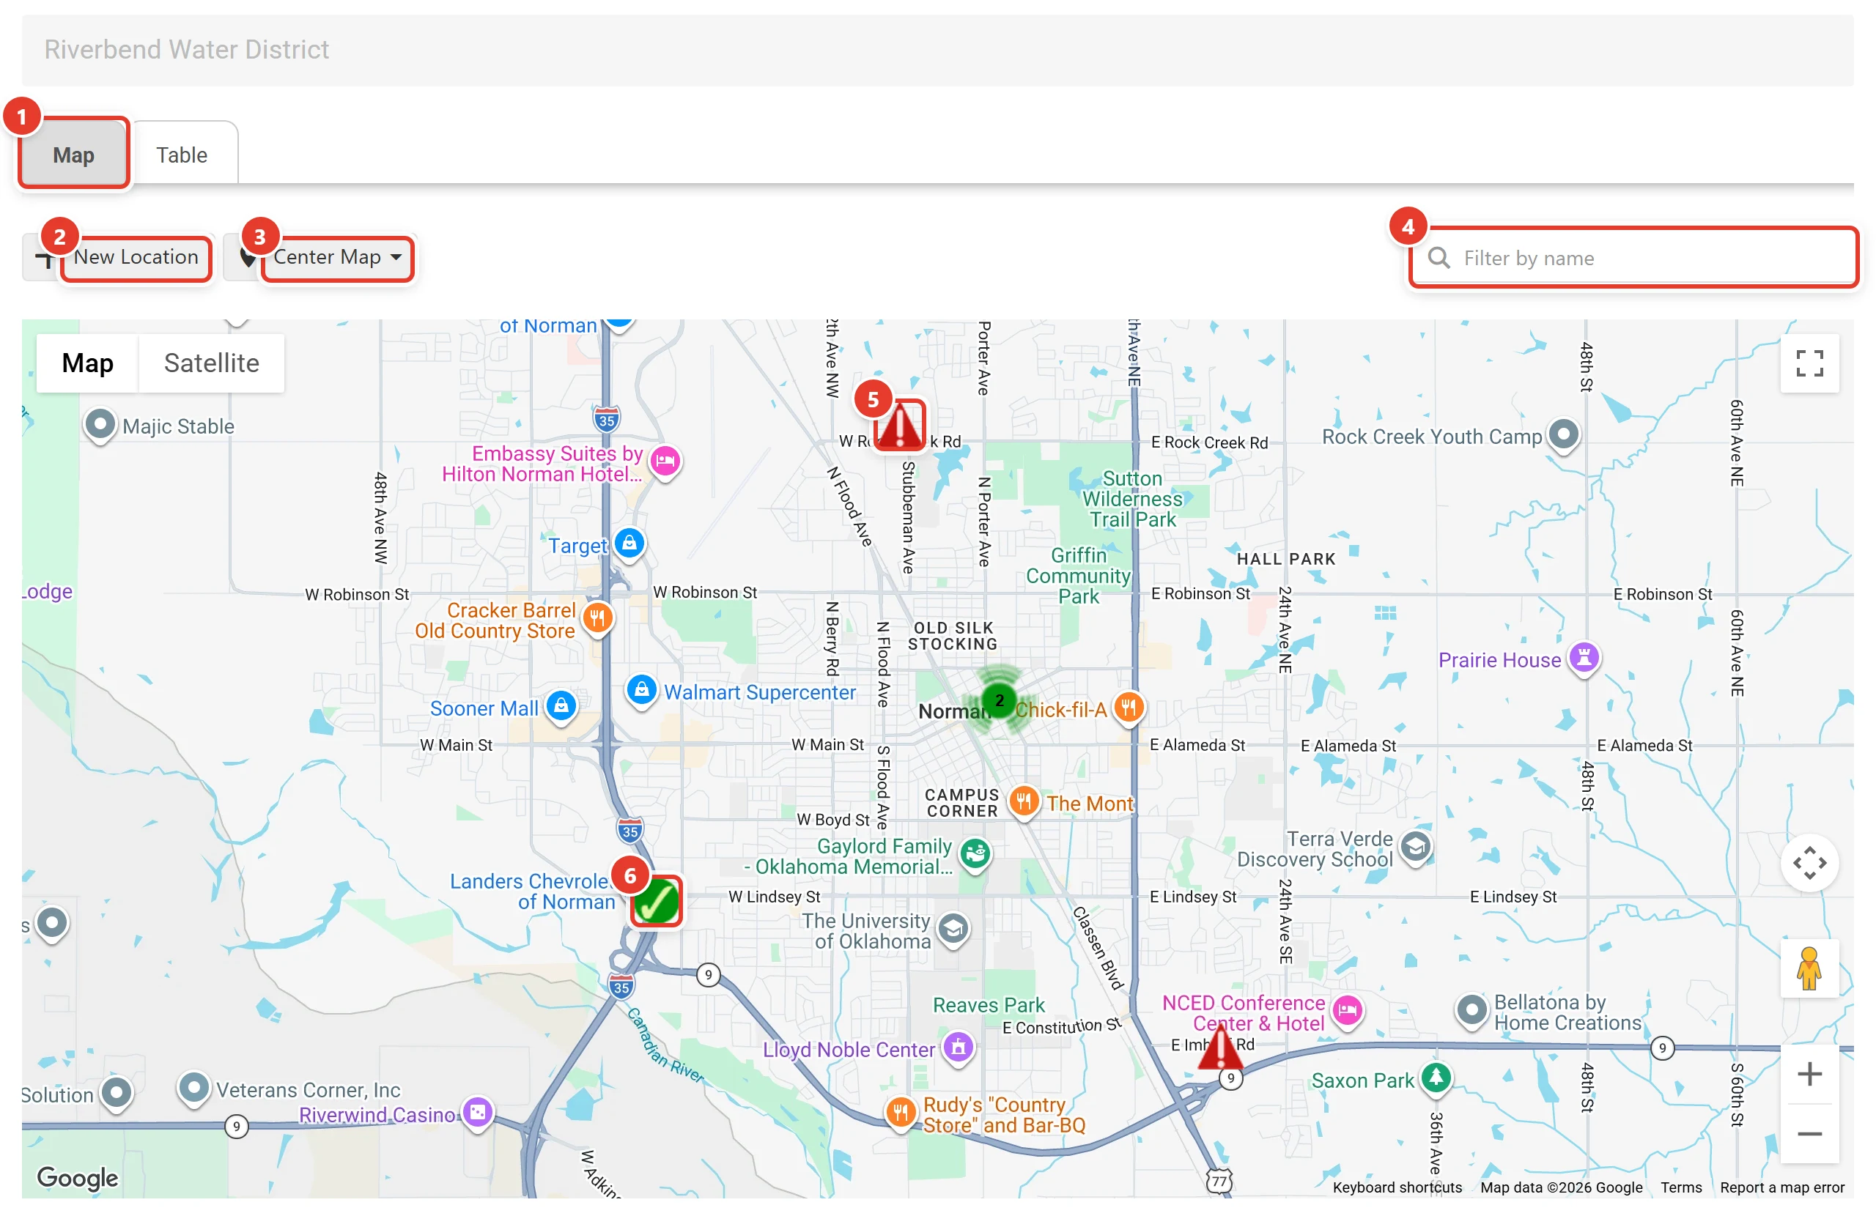The height and width of the screenshot is (1216, 1876).
Task: Click the Veterans Corner, Inc pin
Action: tap(194, 1090)
